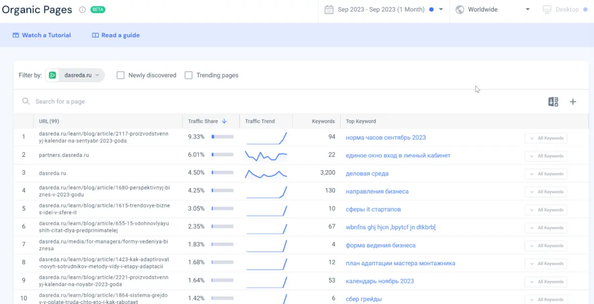Screen dimensions: 594x304
Task: Click the Traffic Share sort arrow
Action: pos(224,121)
